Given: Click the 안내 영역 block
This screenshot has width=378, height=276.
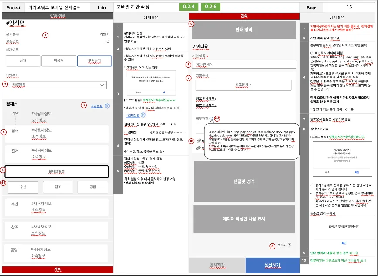Looking at the screenshot, I should pyautogui.click(x=244, y=30).
